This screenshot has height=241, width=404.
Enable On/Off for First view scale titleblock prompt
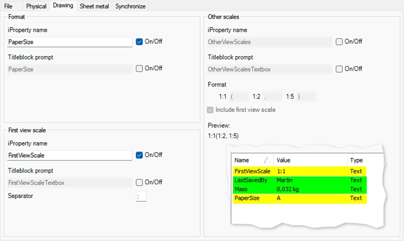coord(139,182)
